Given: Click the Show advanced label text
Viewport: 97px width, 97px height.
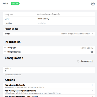Looking at the screenshot, I should pos(87,61).
